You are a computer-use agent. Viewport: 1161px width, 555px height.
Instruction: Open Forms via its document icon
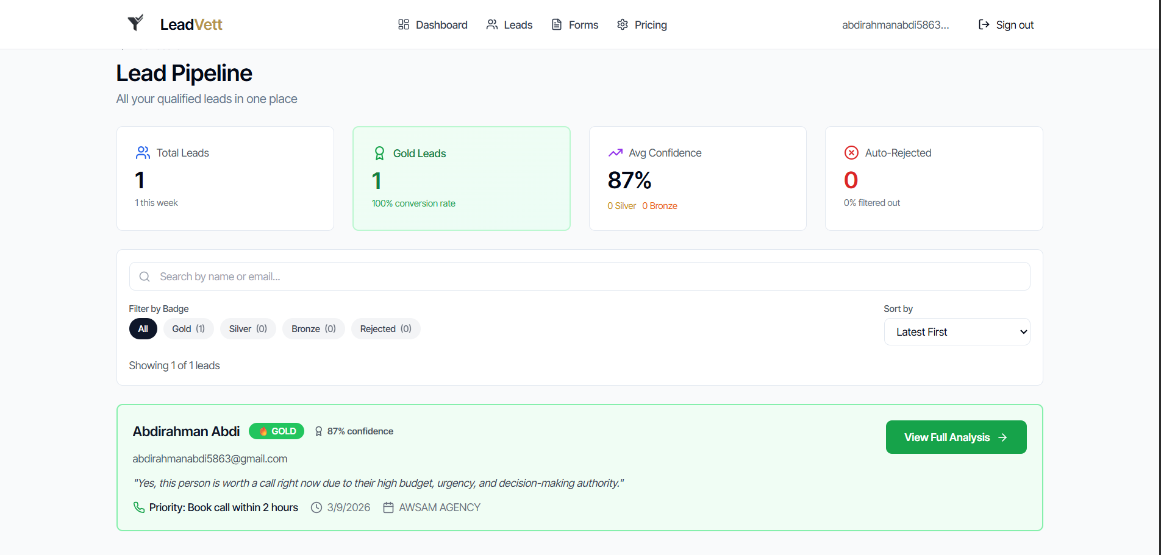pyautogui.click(x=555, y=24)
